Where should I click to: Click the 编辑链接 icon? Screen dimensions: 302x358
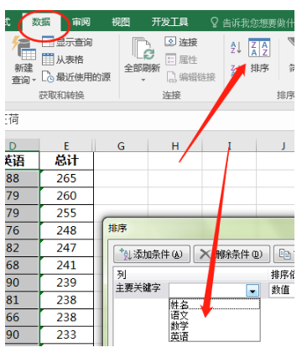click(x=171, y=77)
